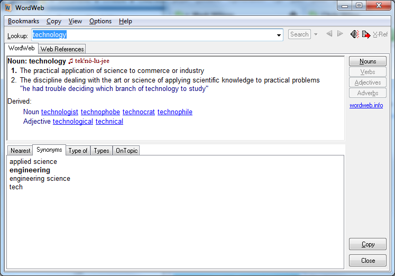This screenshot has height=276, width=395.
Task: Open the Bookmarks menu
Action: coord(23,21)
